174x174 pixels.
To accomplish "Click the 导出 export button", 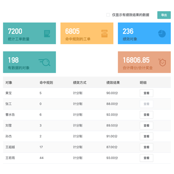I will 164,15.
